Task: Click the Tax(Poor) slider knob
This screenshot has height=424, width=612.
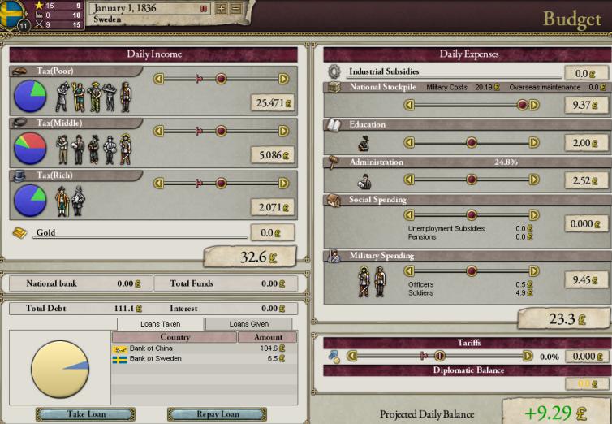Action: click(221, 79)
